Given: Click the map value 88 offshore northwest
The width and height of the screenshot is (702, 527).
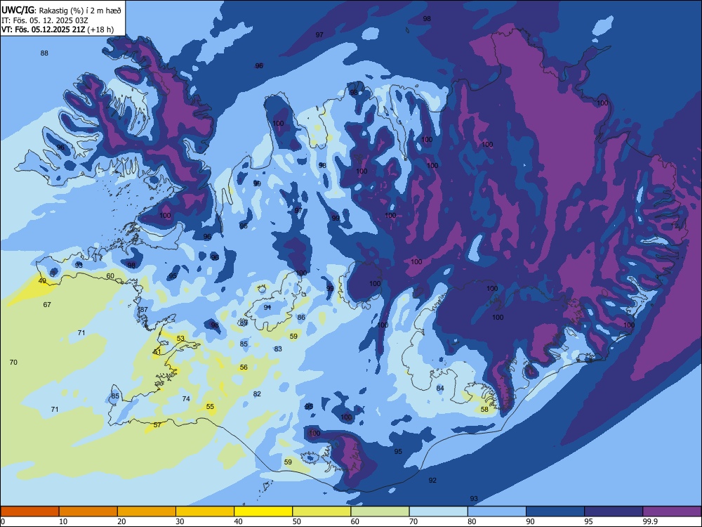Looking at the screenshot, I should click(x=44, y=53).
